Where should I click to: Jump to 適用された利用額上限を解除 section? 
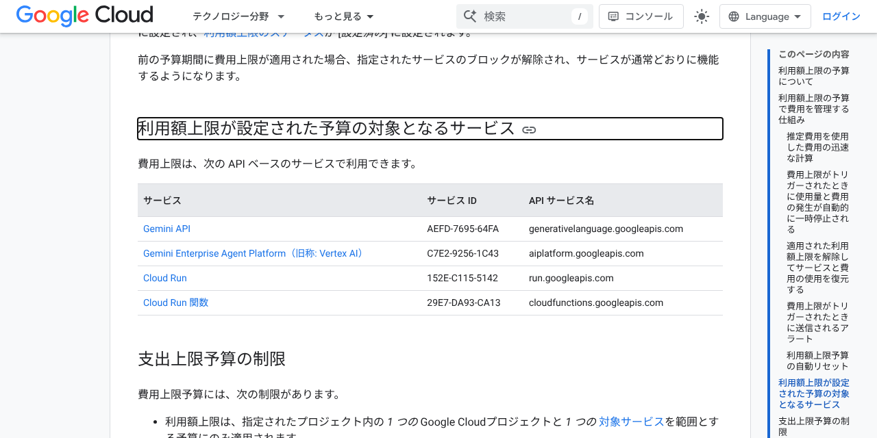click(818, 268)
